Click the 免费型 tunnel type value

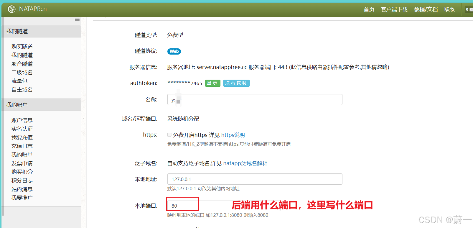pyautogui.click(x=175, y=35)
